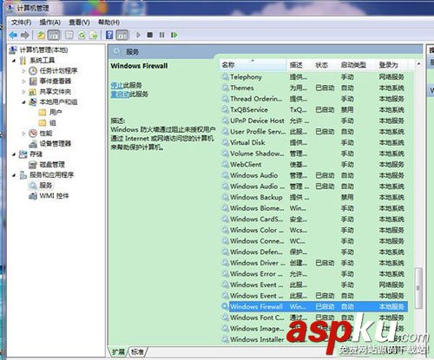The height and width of the screenshot is (360, 434).
Task: Select 服务 in the tree
Action: point(46,186)
